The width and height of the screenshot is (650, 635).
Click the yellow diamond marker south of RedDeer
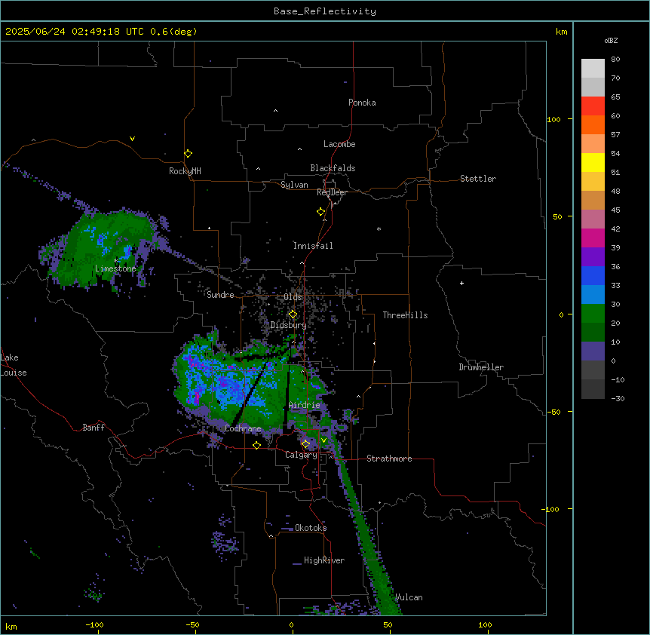[x=320, y=212]
